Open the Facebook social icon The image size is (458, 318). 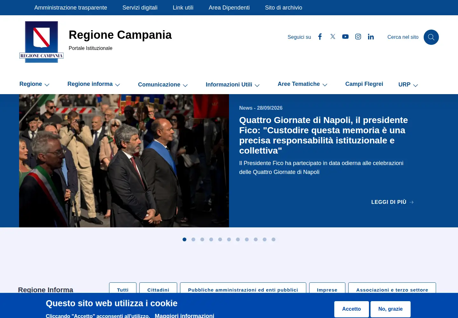click(320, 37)
